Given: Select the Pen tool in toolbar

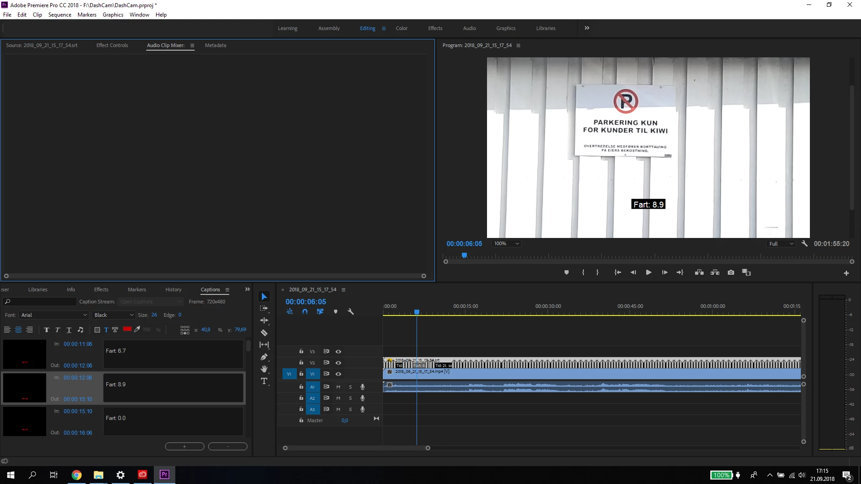Looking at the screenshot, I should tap(264, 357).
